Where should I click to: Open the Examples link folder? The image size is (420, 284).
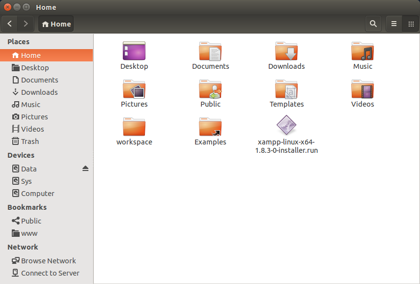210,127
